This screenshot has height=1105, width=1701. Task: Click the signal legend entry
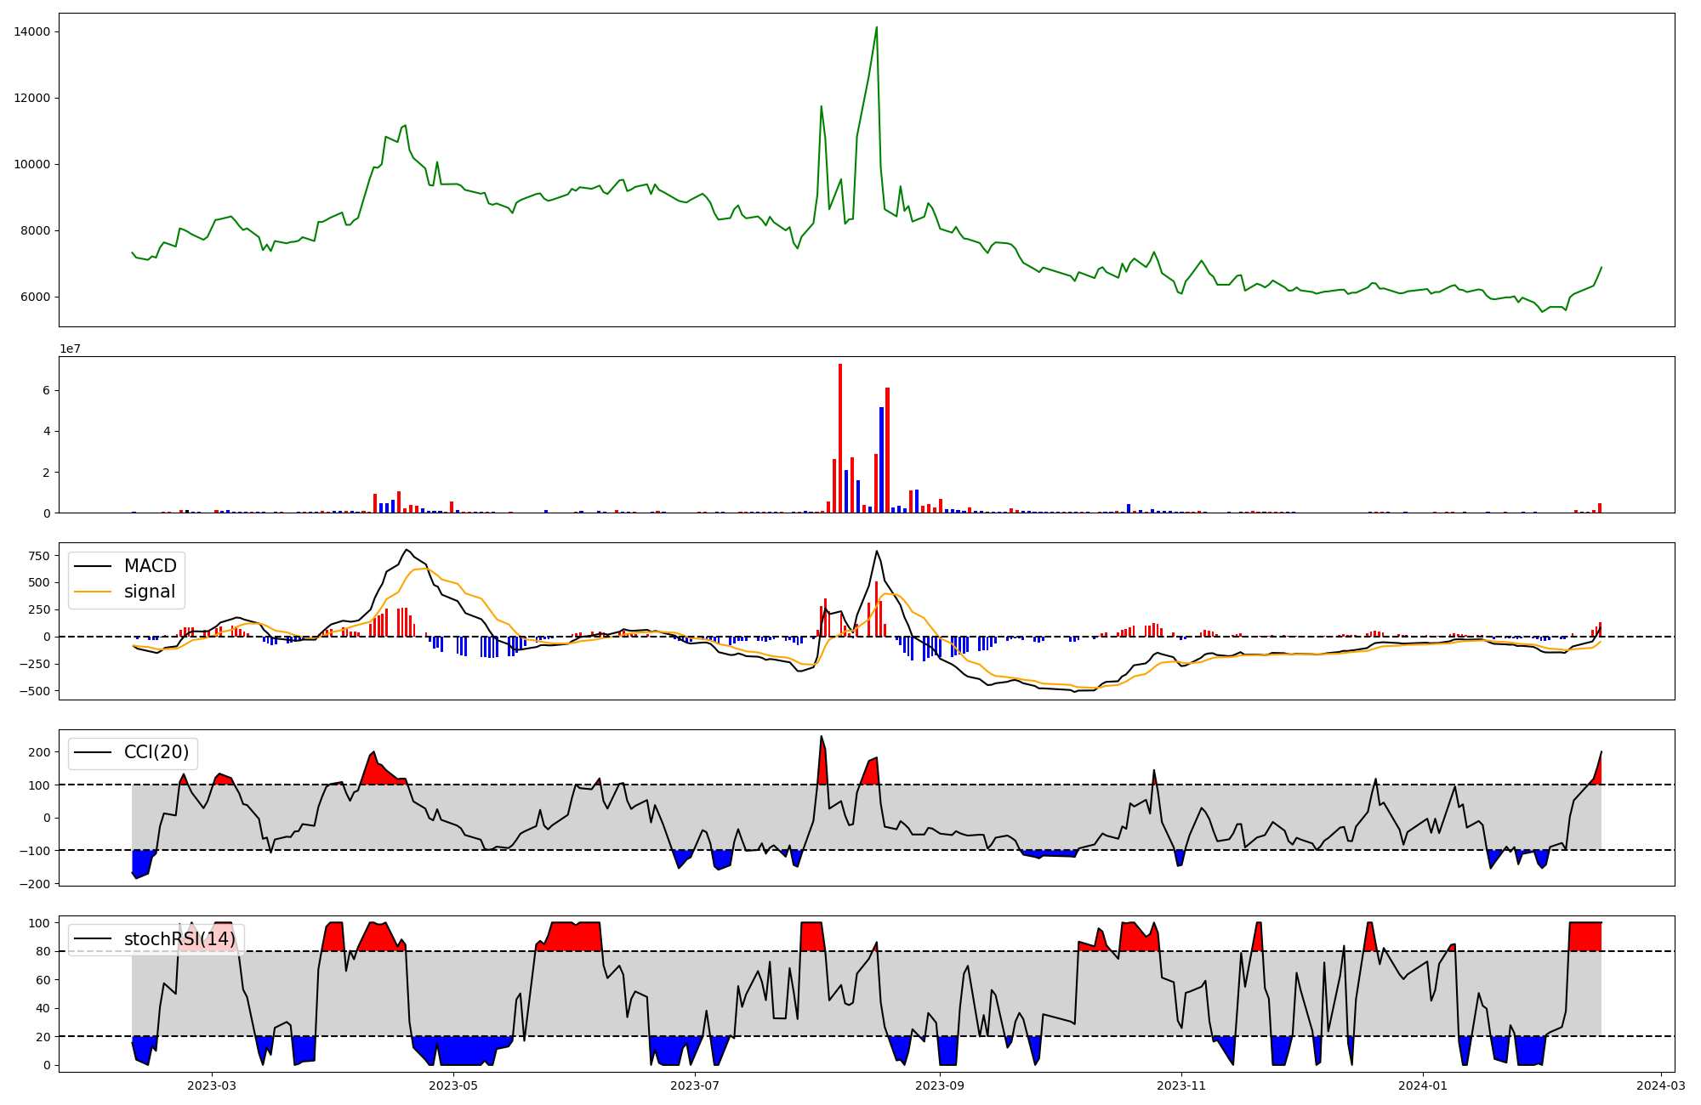click(126, 592)
